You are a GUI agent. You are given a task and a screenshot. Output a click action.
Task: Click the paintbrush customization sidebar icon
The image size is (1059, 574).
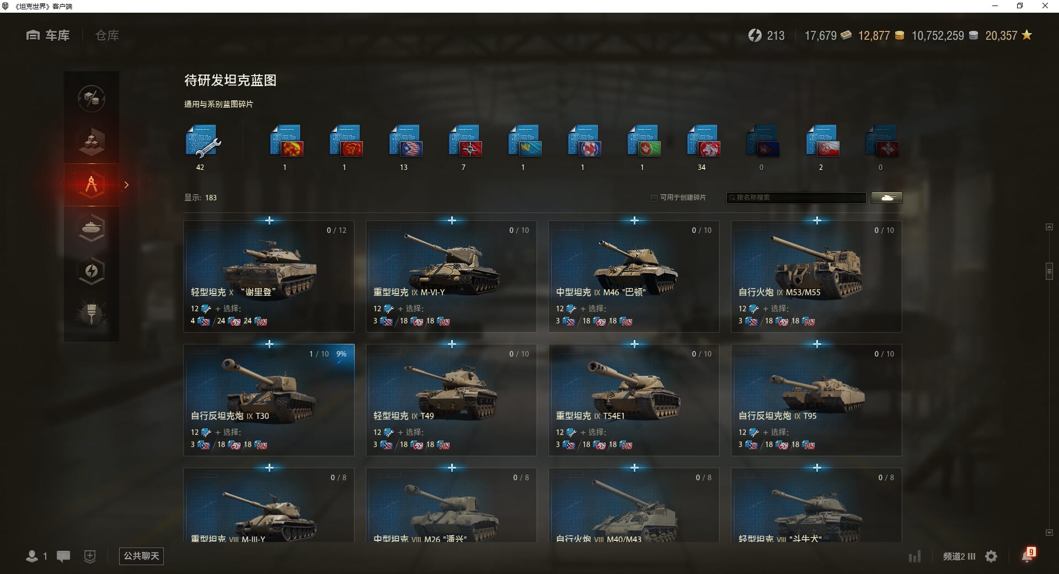point(92,314)
